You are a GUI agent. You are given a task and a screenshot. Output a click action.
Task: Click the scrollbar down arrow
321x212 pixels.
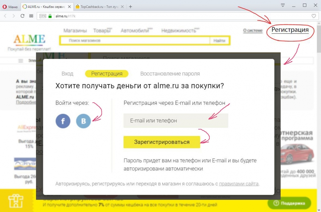pos(319,210)
